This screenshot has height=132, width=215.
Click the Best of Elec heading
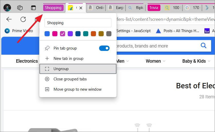click(x=195, y=86)
